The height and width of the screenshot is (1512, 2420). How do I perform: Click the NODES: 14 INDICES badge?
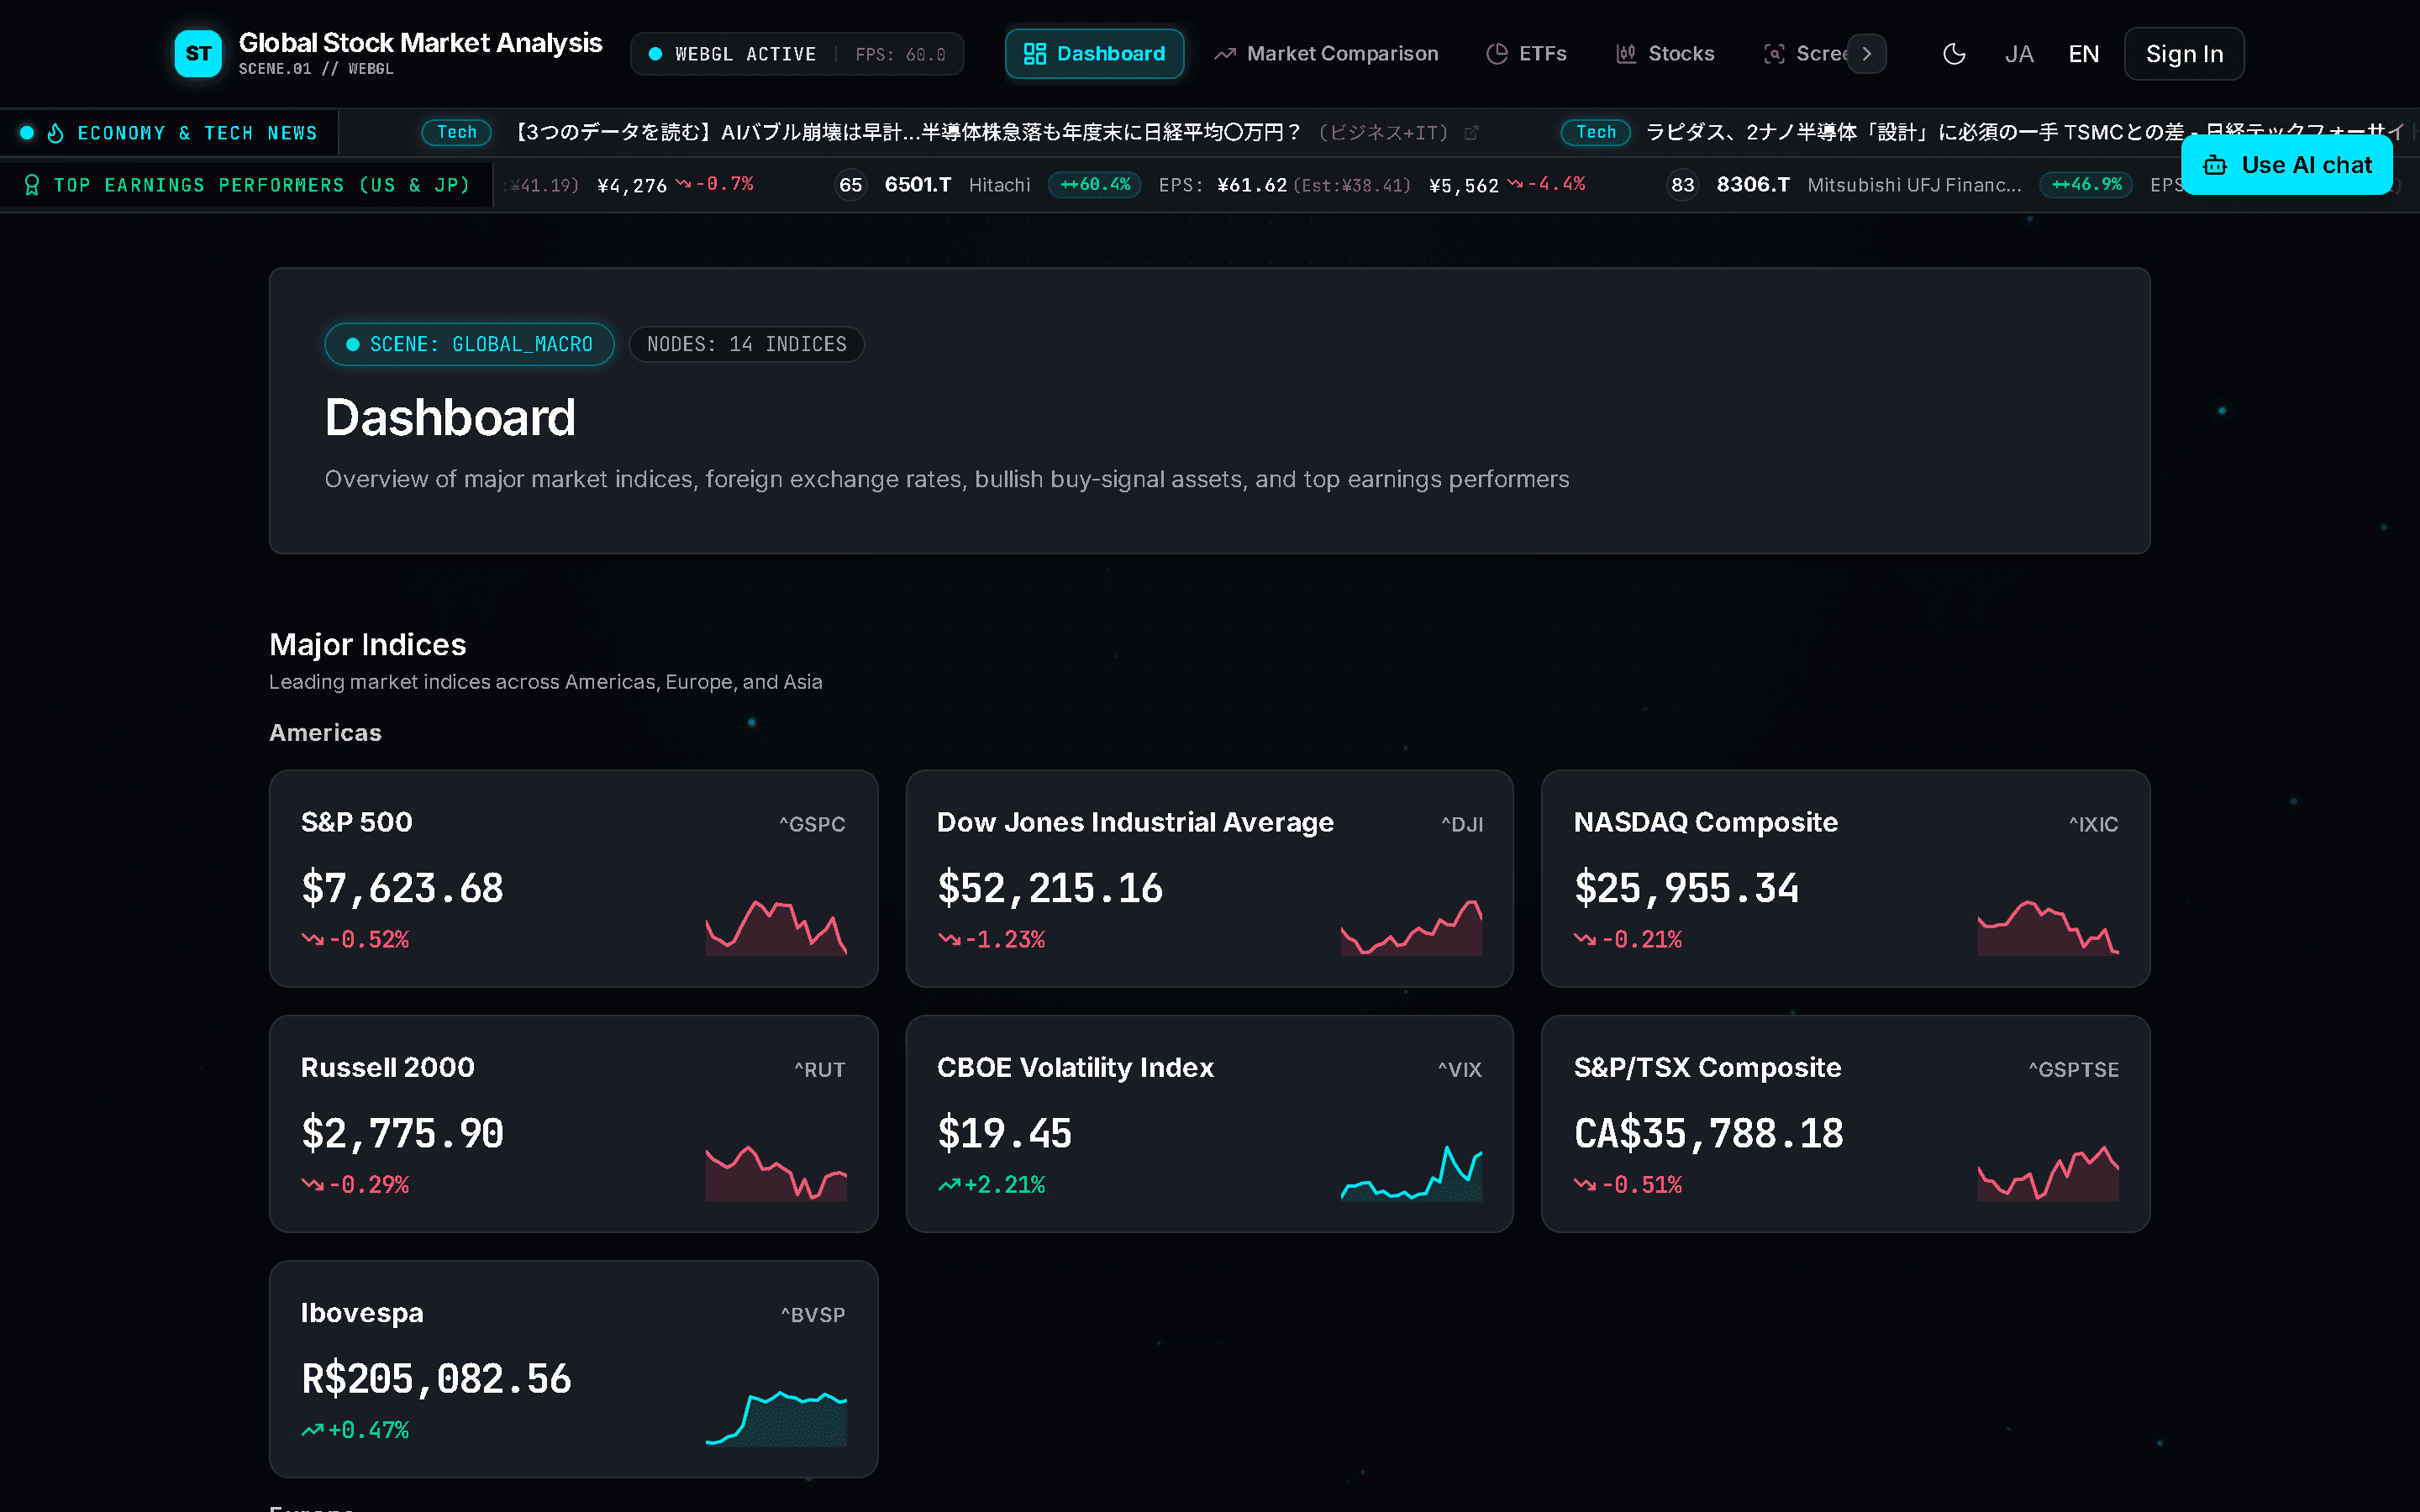746,344
